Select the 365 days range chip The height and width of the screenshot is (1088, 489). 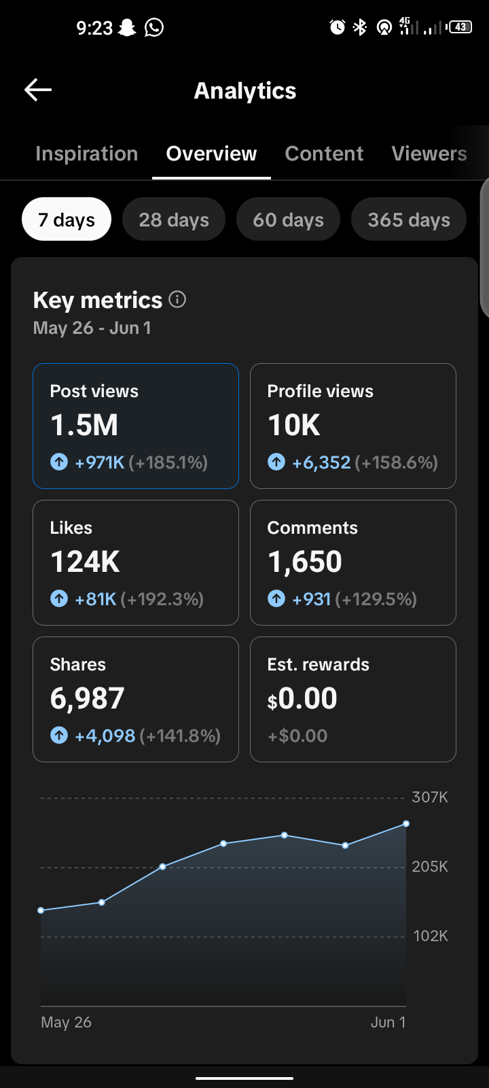point(409,219)
